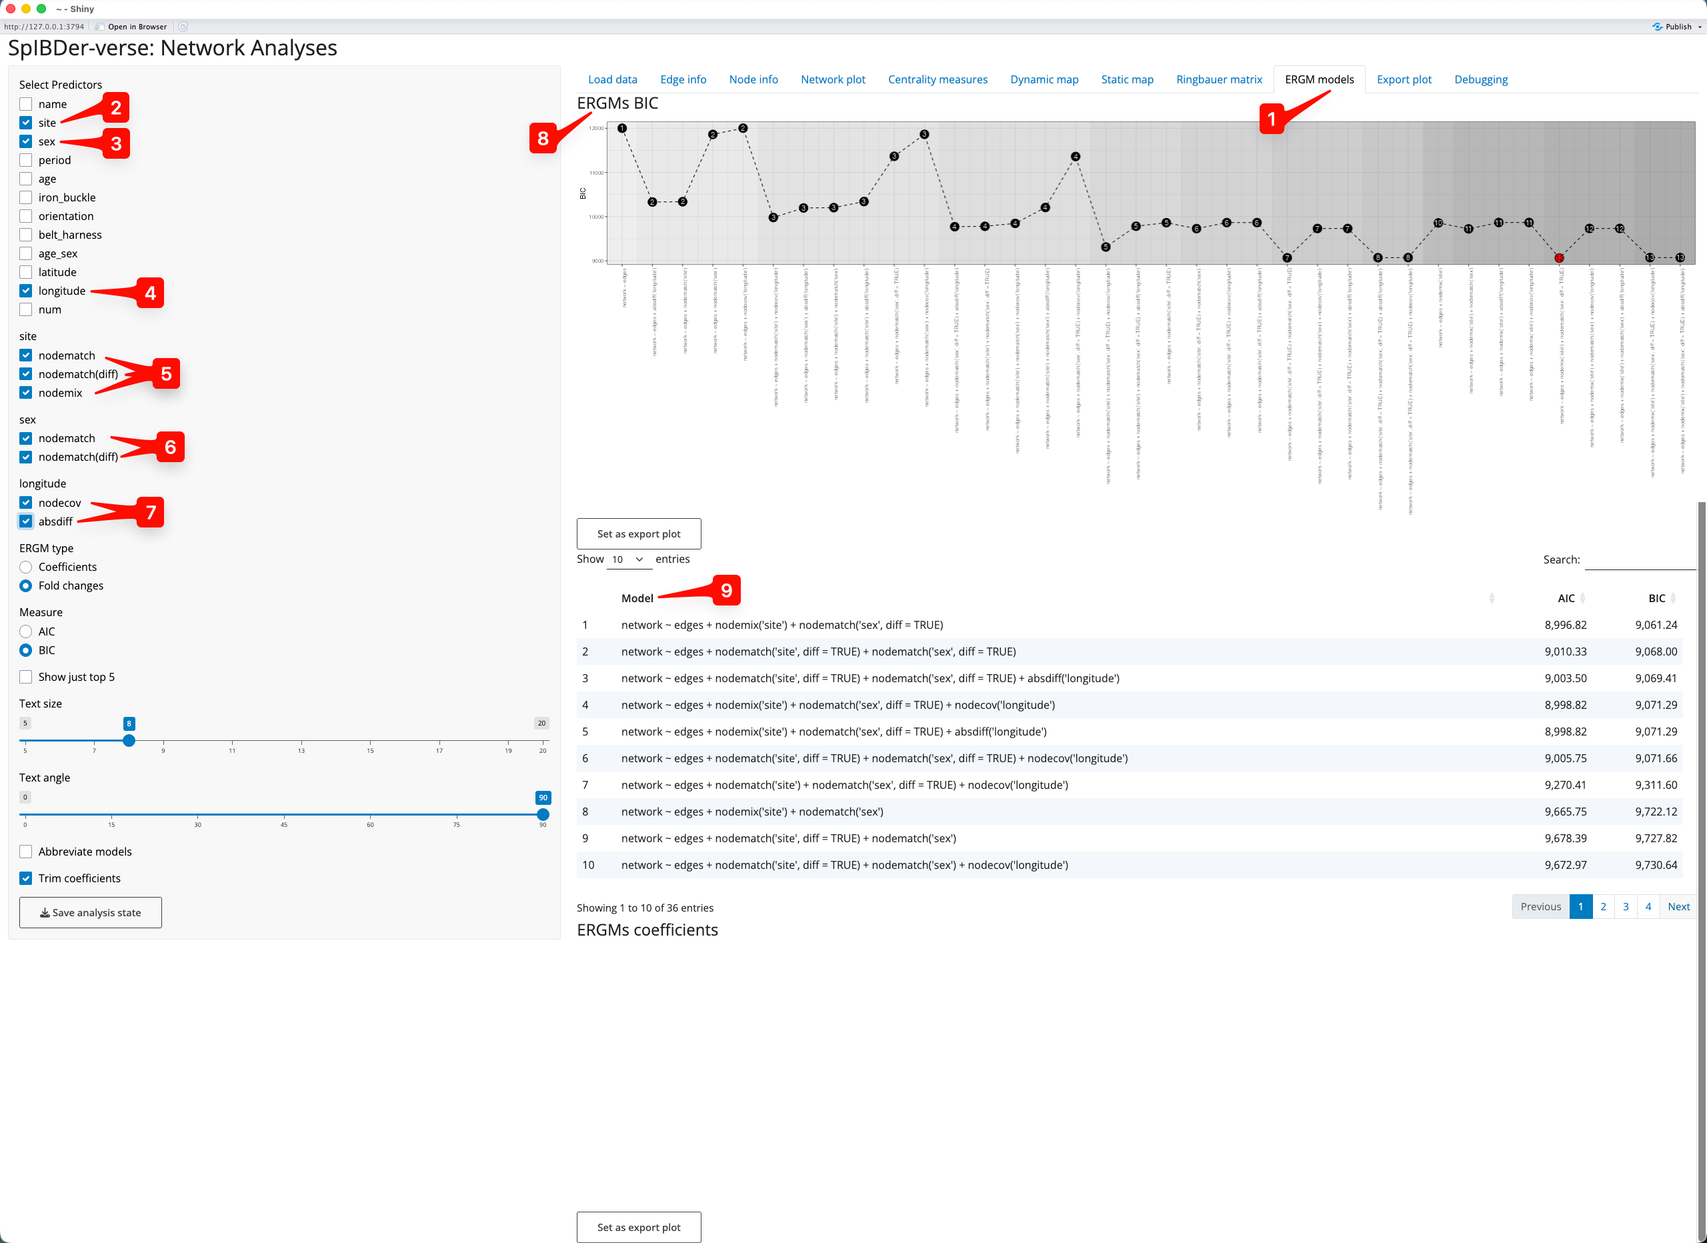Enable the latitude checkbox
The width and height of the screenshot is (1707, 1243).
tap(25, 273)
